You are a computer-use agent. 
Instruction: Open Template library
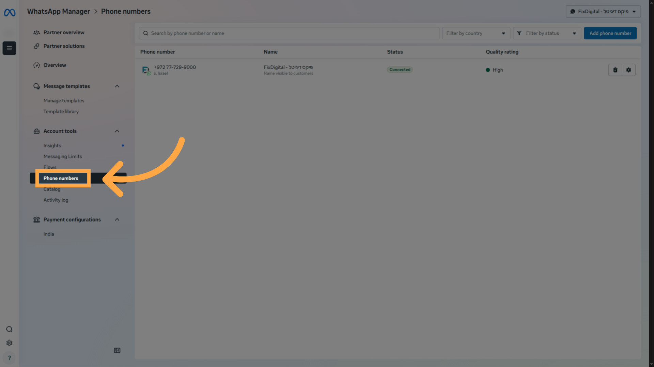pyautogui.click(x=61, y=112)
